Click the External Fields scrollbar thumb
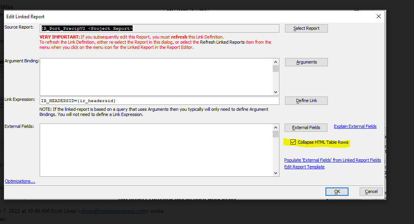414x224 pixels. click(x=275, y=134)
